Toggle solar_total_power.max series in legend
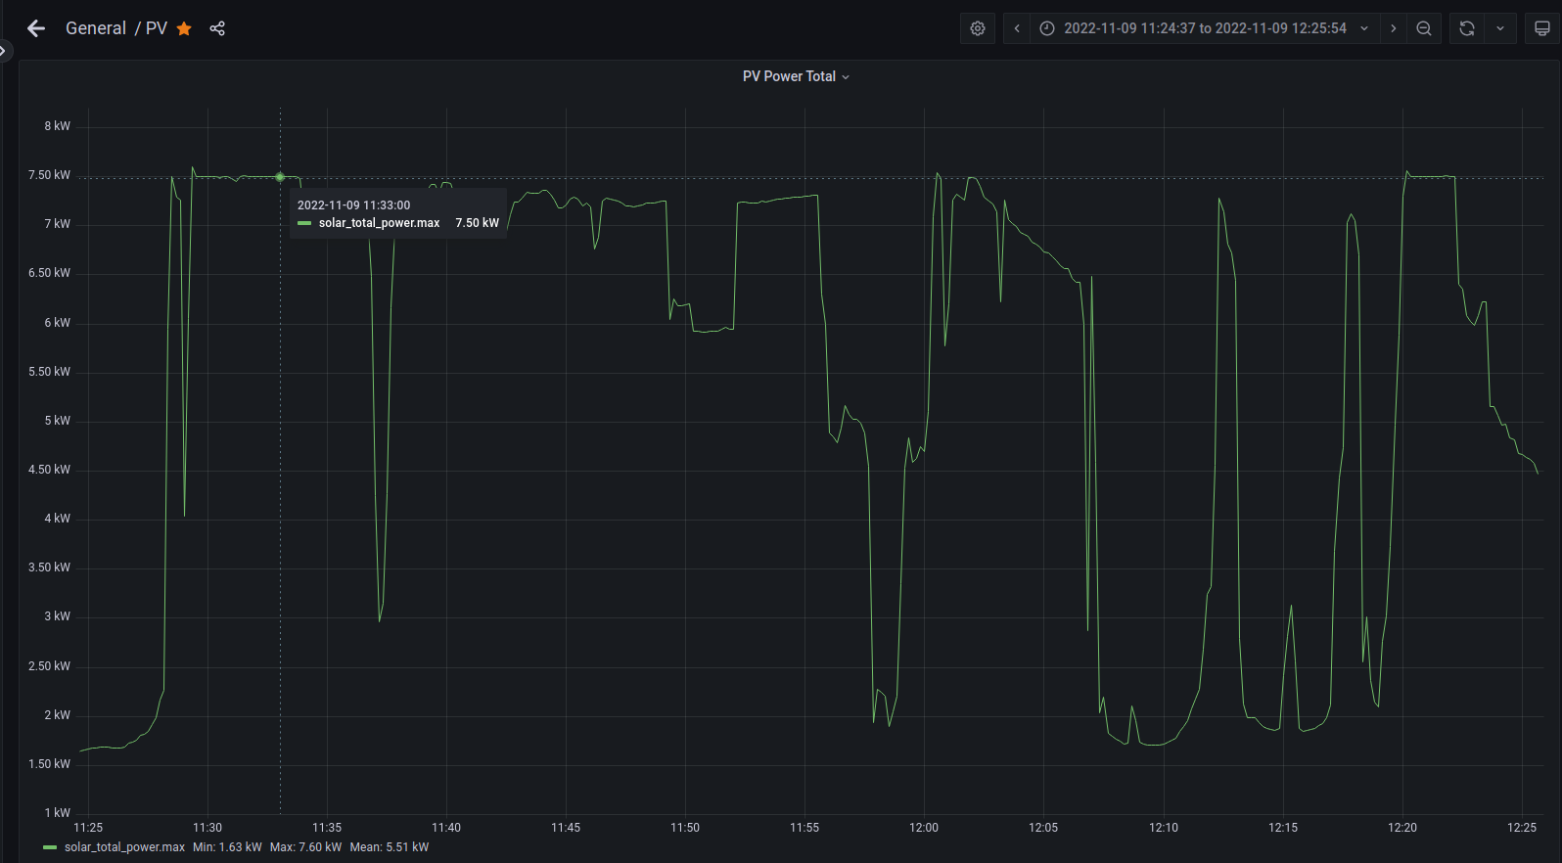The height and width of the screenshot is (863, 1562). [124, 847]
